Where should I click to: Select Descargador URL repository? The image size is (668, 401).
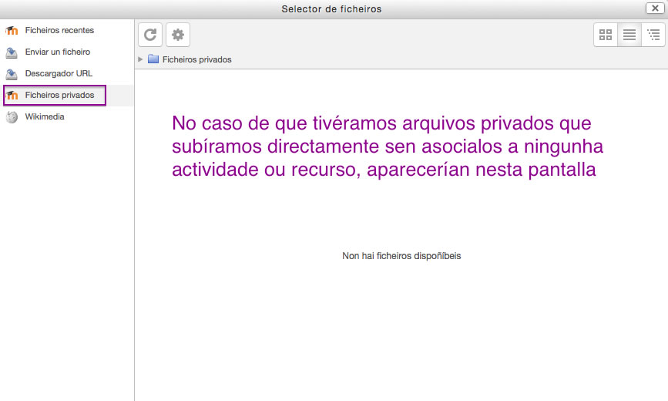[x=59, y=73]
